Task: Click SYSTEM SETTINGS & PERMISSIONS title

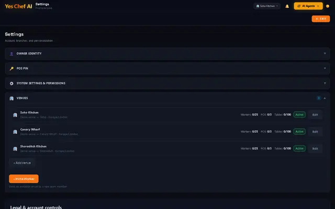Action: click(41, 83)
